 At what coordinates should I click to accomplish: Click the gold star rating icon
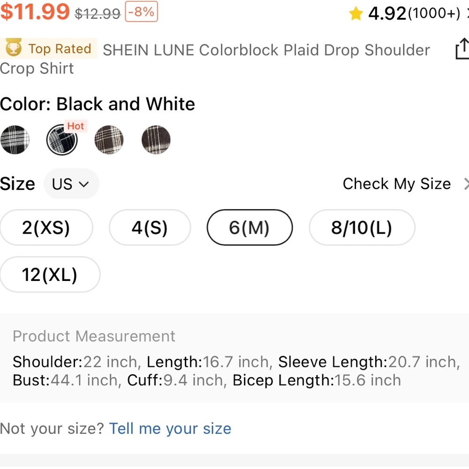click(356, 14)
